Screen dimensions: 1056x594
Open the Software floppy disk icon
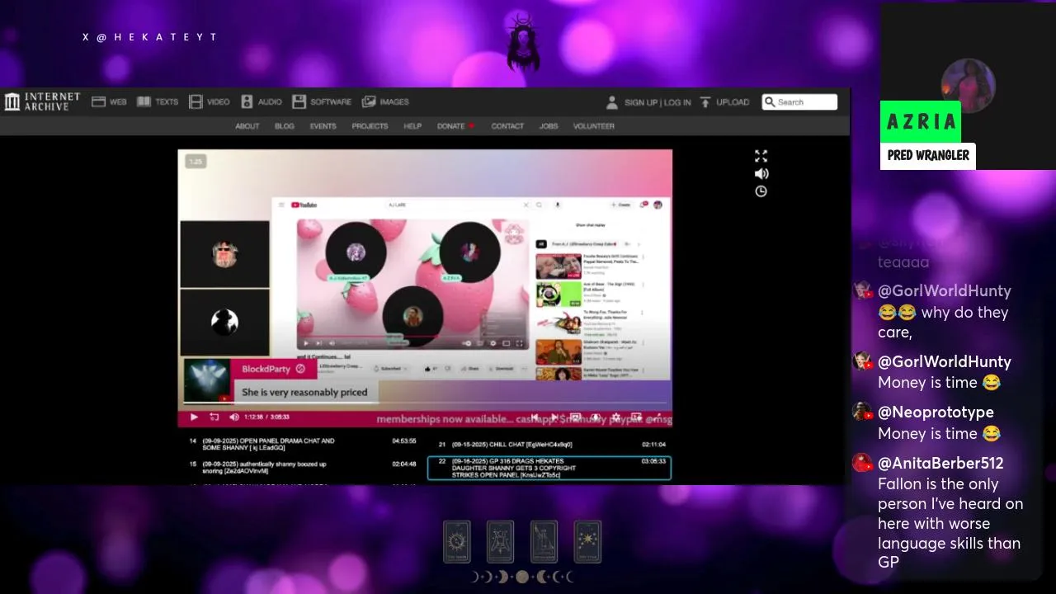point(299,101)
